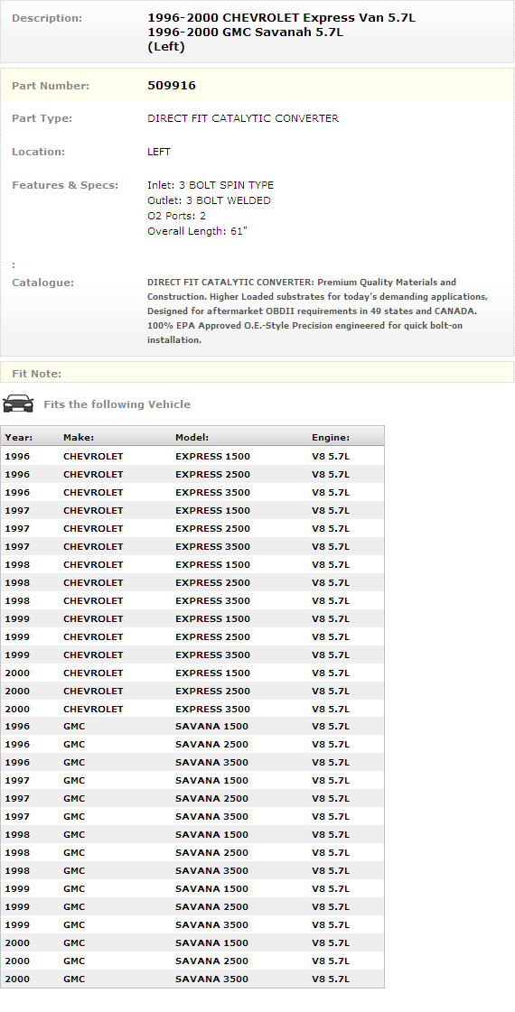Click the 1996 EXPRESS 2500 model cell
Viewport: 515px width, 1012px height.
tap(212, 474)
